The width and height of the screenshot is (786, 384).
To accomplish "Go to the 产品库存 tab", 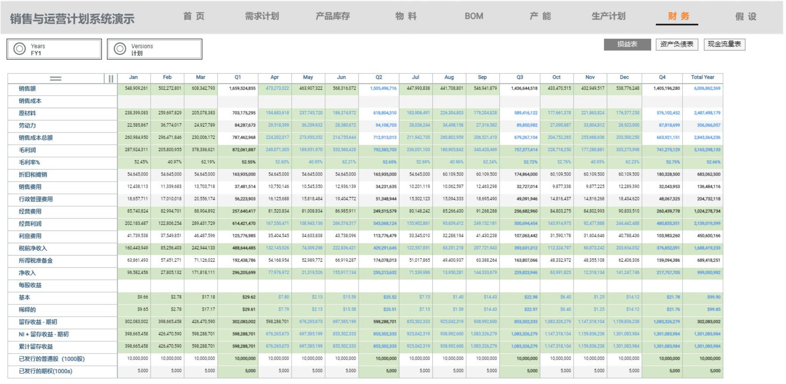I will [332, 16].
